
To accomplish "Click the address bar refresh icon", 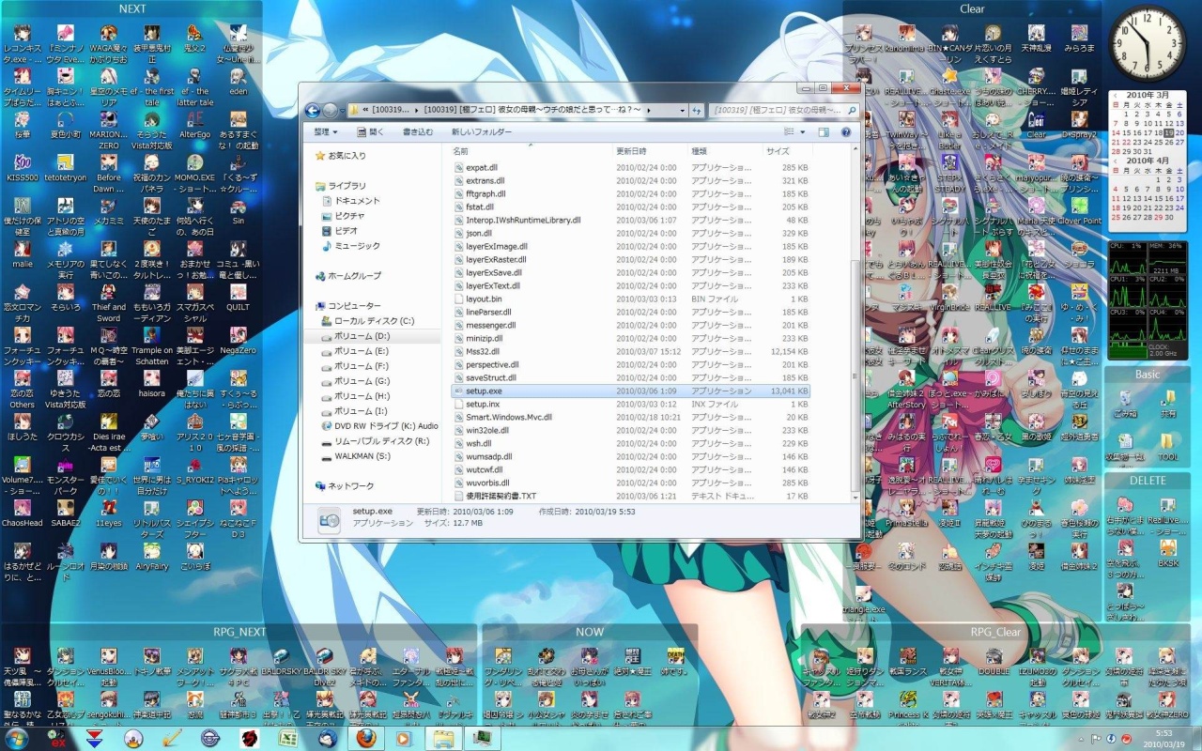I will 697,110.
